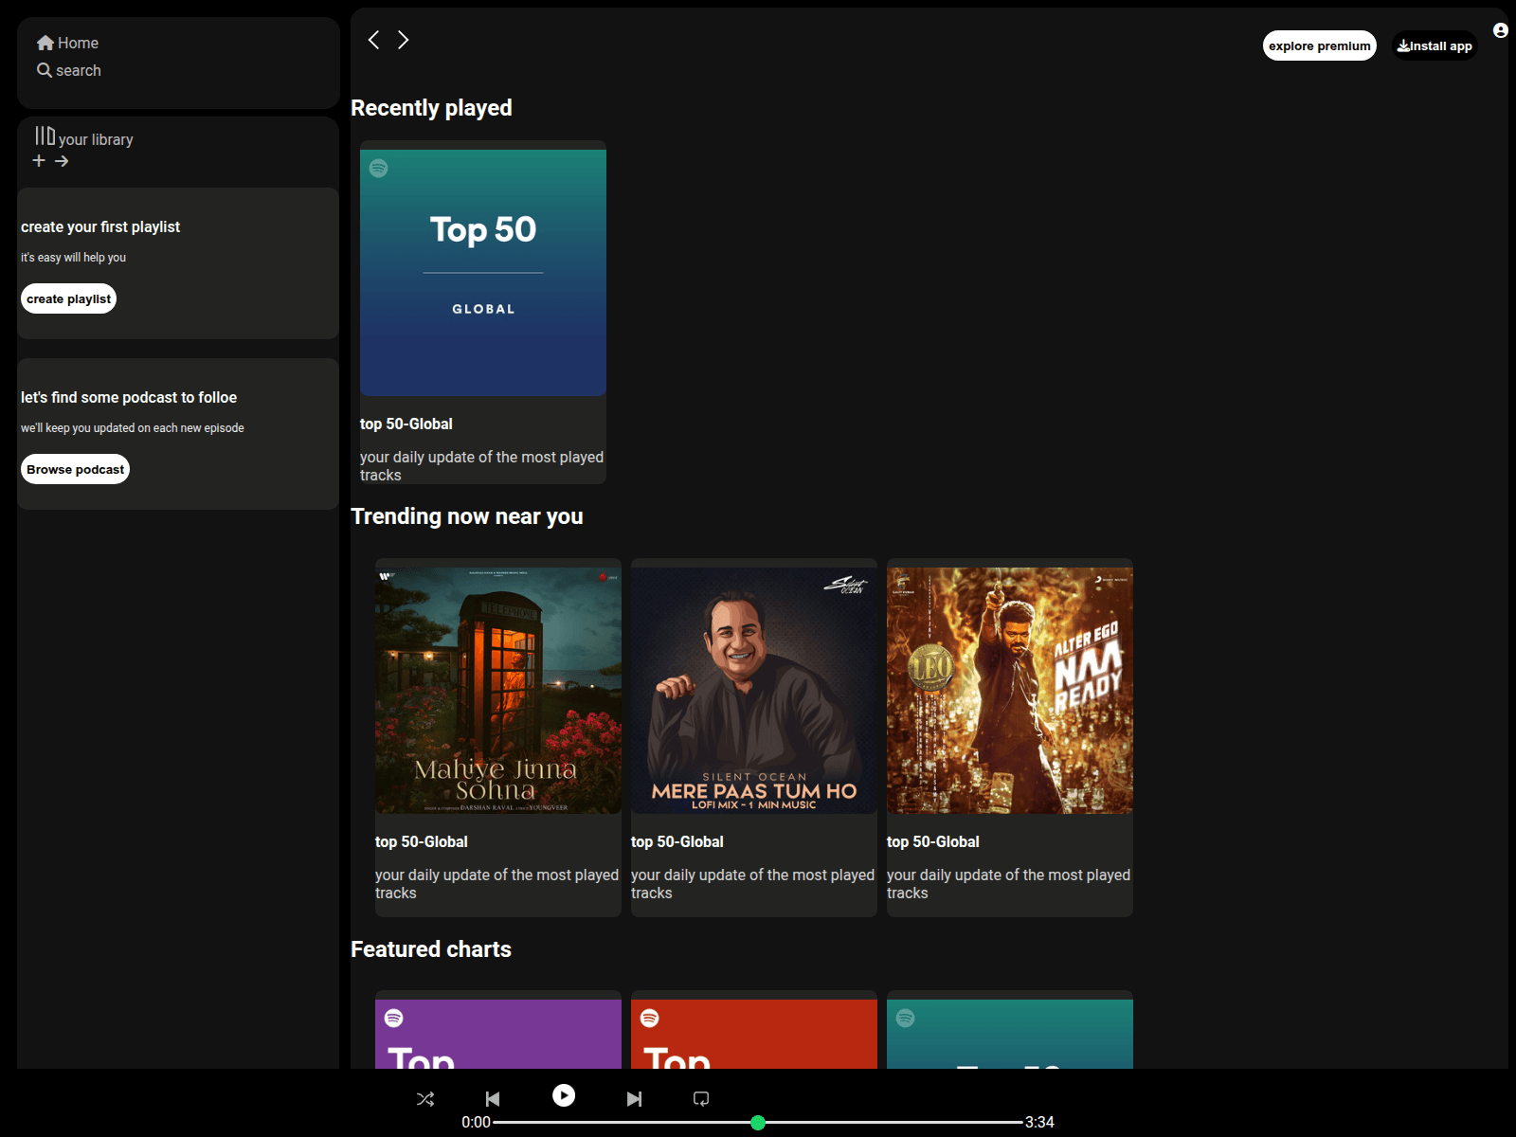Skip to the previous track
Image resolution: width=1516 pixels, height=1137 pixels.
[x=493, y=1099]
